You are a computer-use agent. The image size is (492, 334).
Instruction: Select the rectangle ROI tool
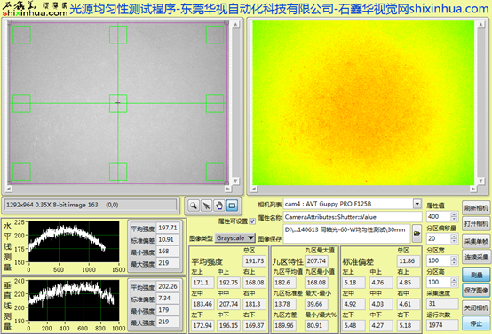[232, 206]
